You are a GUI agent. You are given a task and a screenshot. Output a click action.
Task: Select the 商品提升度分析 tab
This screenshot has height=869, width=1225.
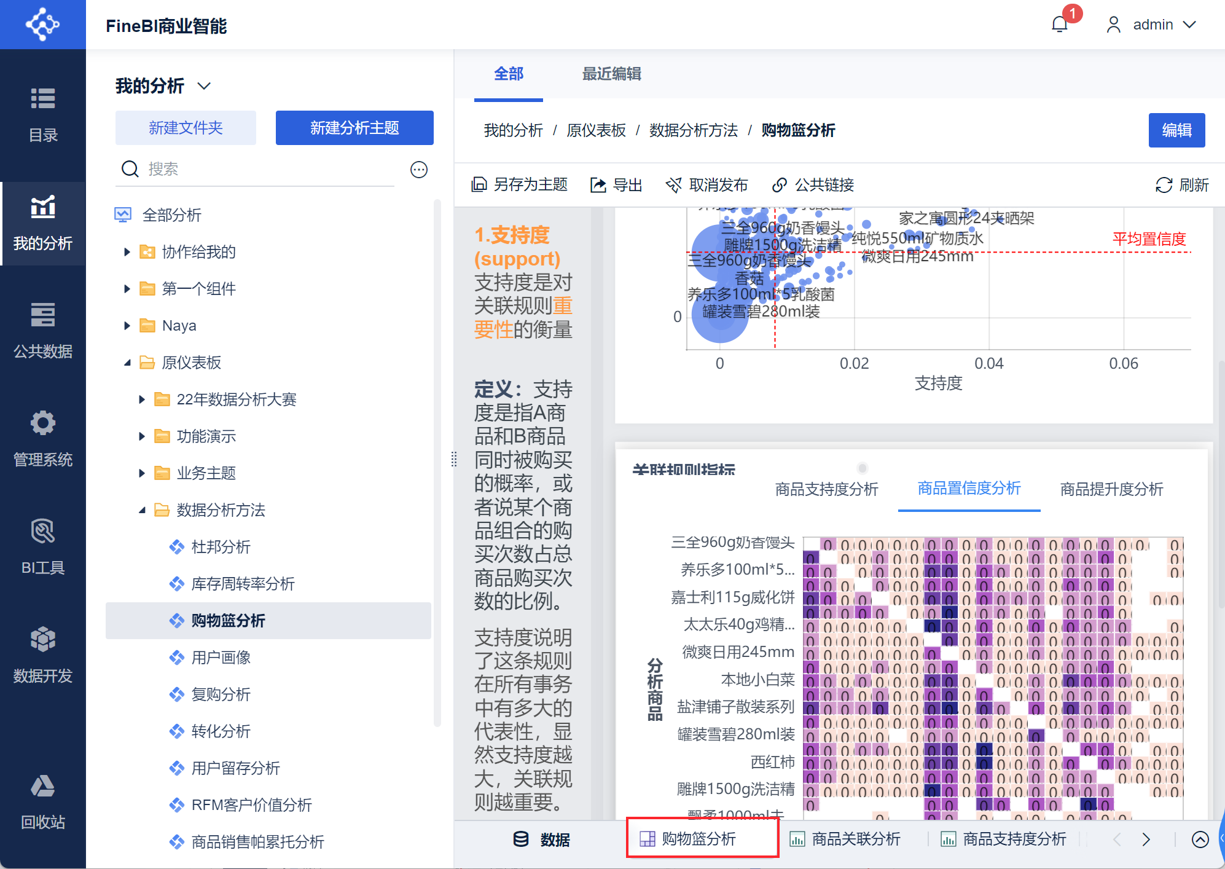(1111, 489)
